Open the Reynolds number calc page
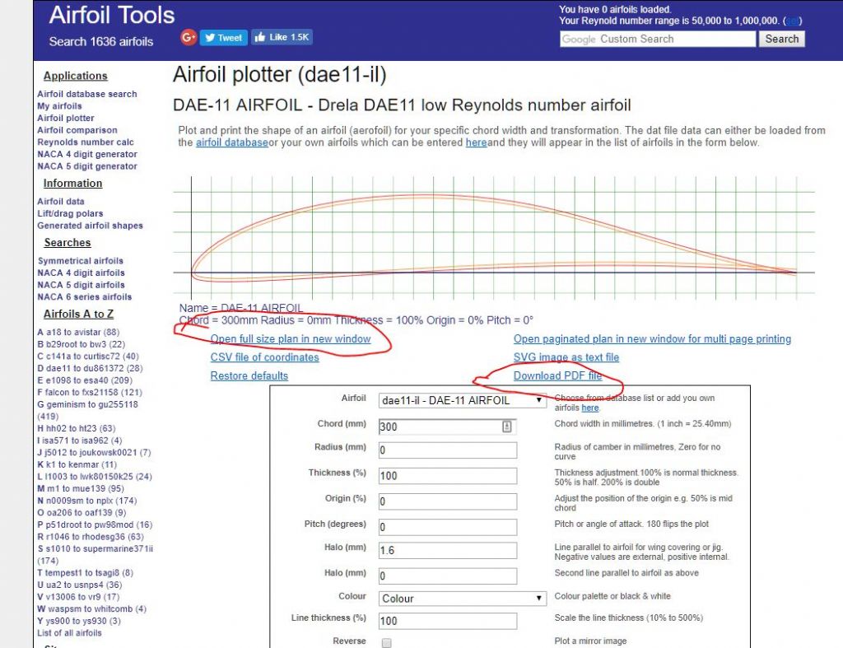 pyautogui.click(x=86, y=142)
